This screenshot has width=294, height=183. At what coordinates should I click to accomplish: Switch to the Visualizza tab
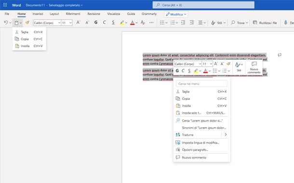coord(114,14)
